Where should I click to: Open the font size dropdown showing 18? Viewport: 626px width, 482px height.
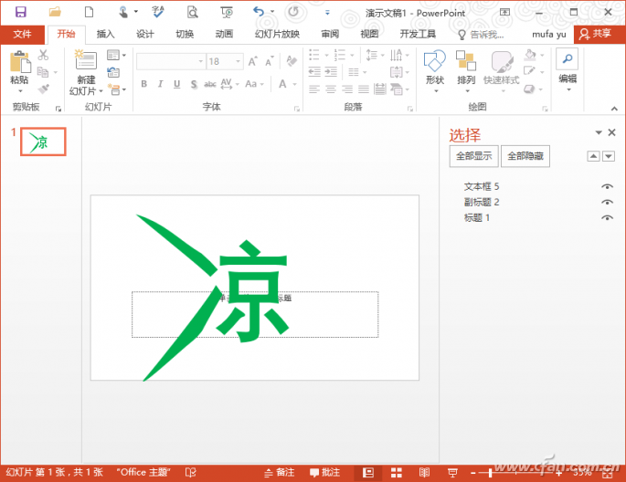[x=238, y=61]
